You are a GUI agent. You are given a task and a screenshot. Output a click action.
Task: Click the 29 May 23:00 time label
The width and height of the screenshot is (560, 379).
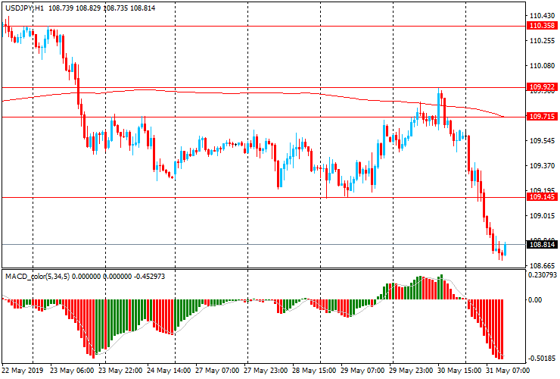point(411,370)
